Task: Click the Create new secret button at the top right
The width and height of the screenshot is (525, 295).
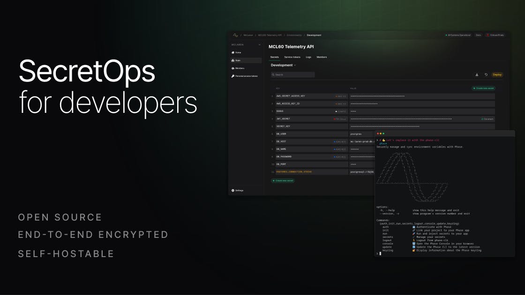Action: click(x=483, y=88)
